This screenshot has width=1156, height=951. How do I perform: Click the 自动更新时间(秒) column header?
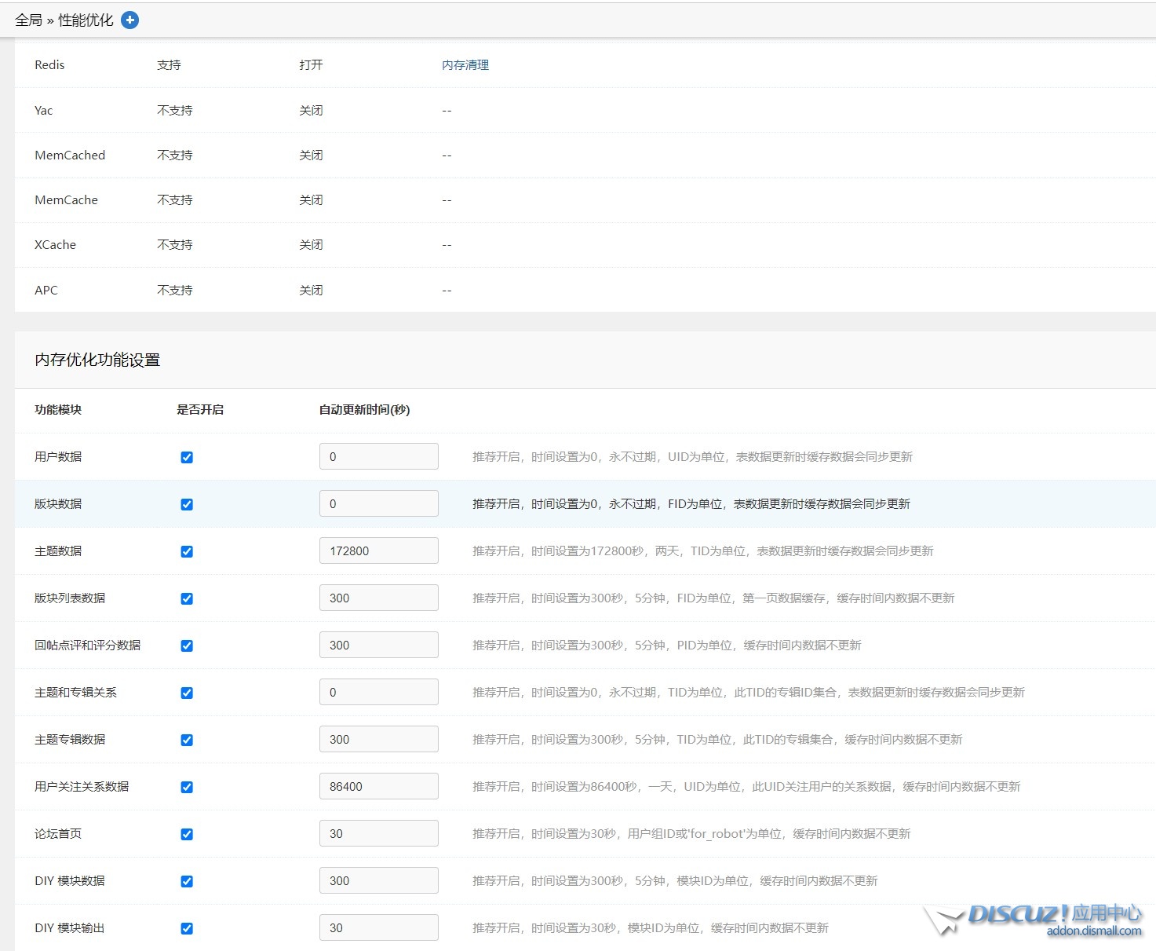pyautogui.click(x=364, y=410)
